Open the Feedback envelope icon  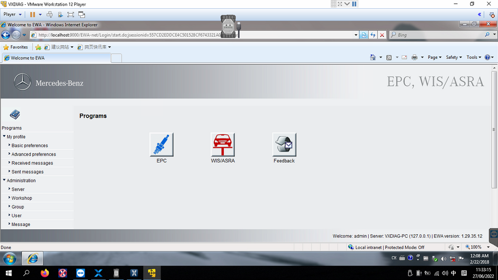pyautogui.click(x=284, y=144)
